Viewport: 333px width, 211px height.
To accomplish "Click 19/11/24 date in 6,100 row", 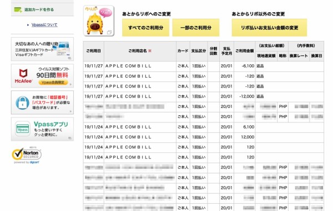I will click(94, 127).
